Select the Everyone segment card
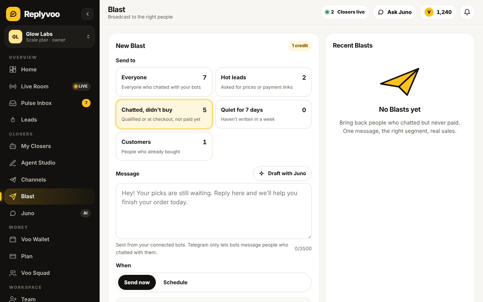The height and width of the screenshot is (302, 483). pyautogui.click(x=164, y=82)
